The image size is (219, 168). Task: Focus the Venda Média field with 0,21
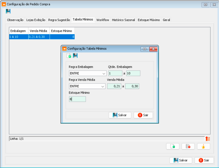114,86
